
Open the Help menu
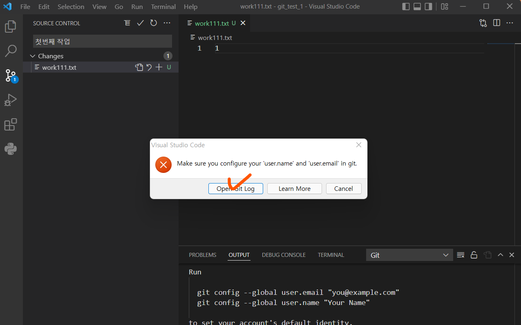pyautogui.click(x=190, y=7)
